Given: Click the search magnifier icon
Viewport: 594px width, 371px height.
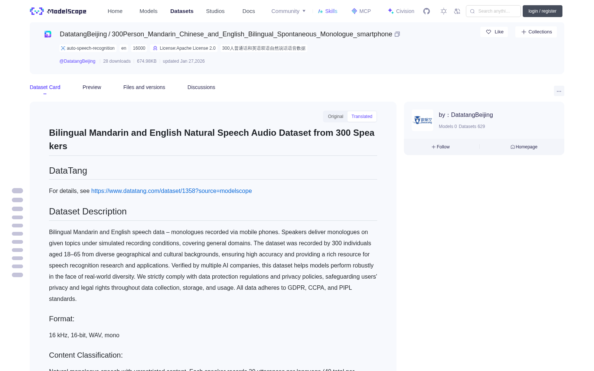Looking at the screenshot, I should 472,11.
